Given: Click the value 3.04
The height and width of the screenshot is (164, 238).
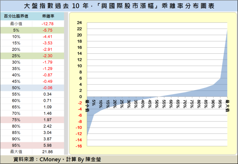Looking at the screenshot, I should pos(48,132).
